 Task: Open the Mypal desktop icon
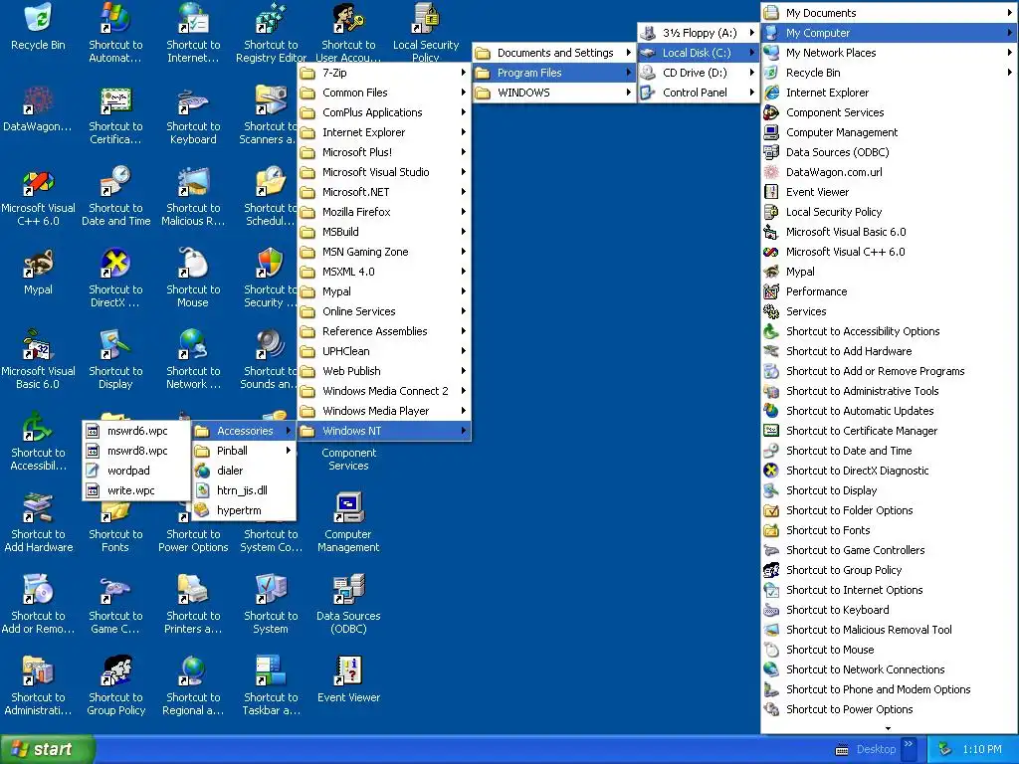pyautogui.click(x=39, y=273)
